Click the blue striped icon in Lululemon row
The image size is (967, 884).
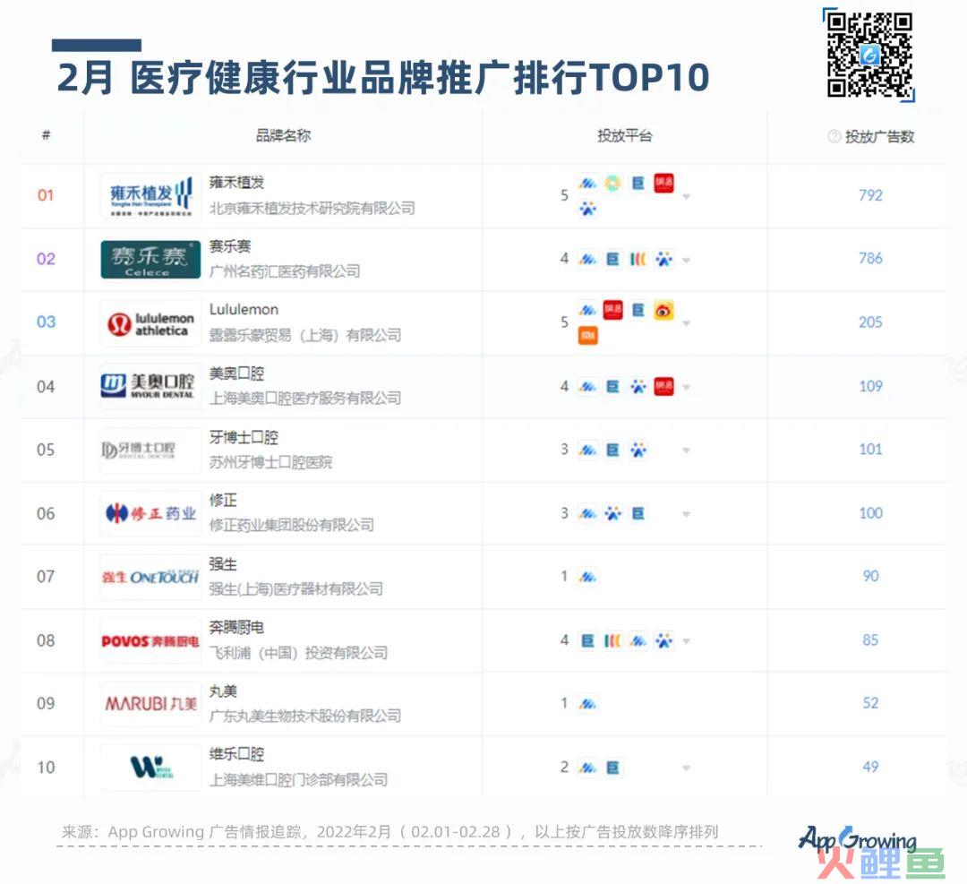click(587, 310)
